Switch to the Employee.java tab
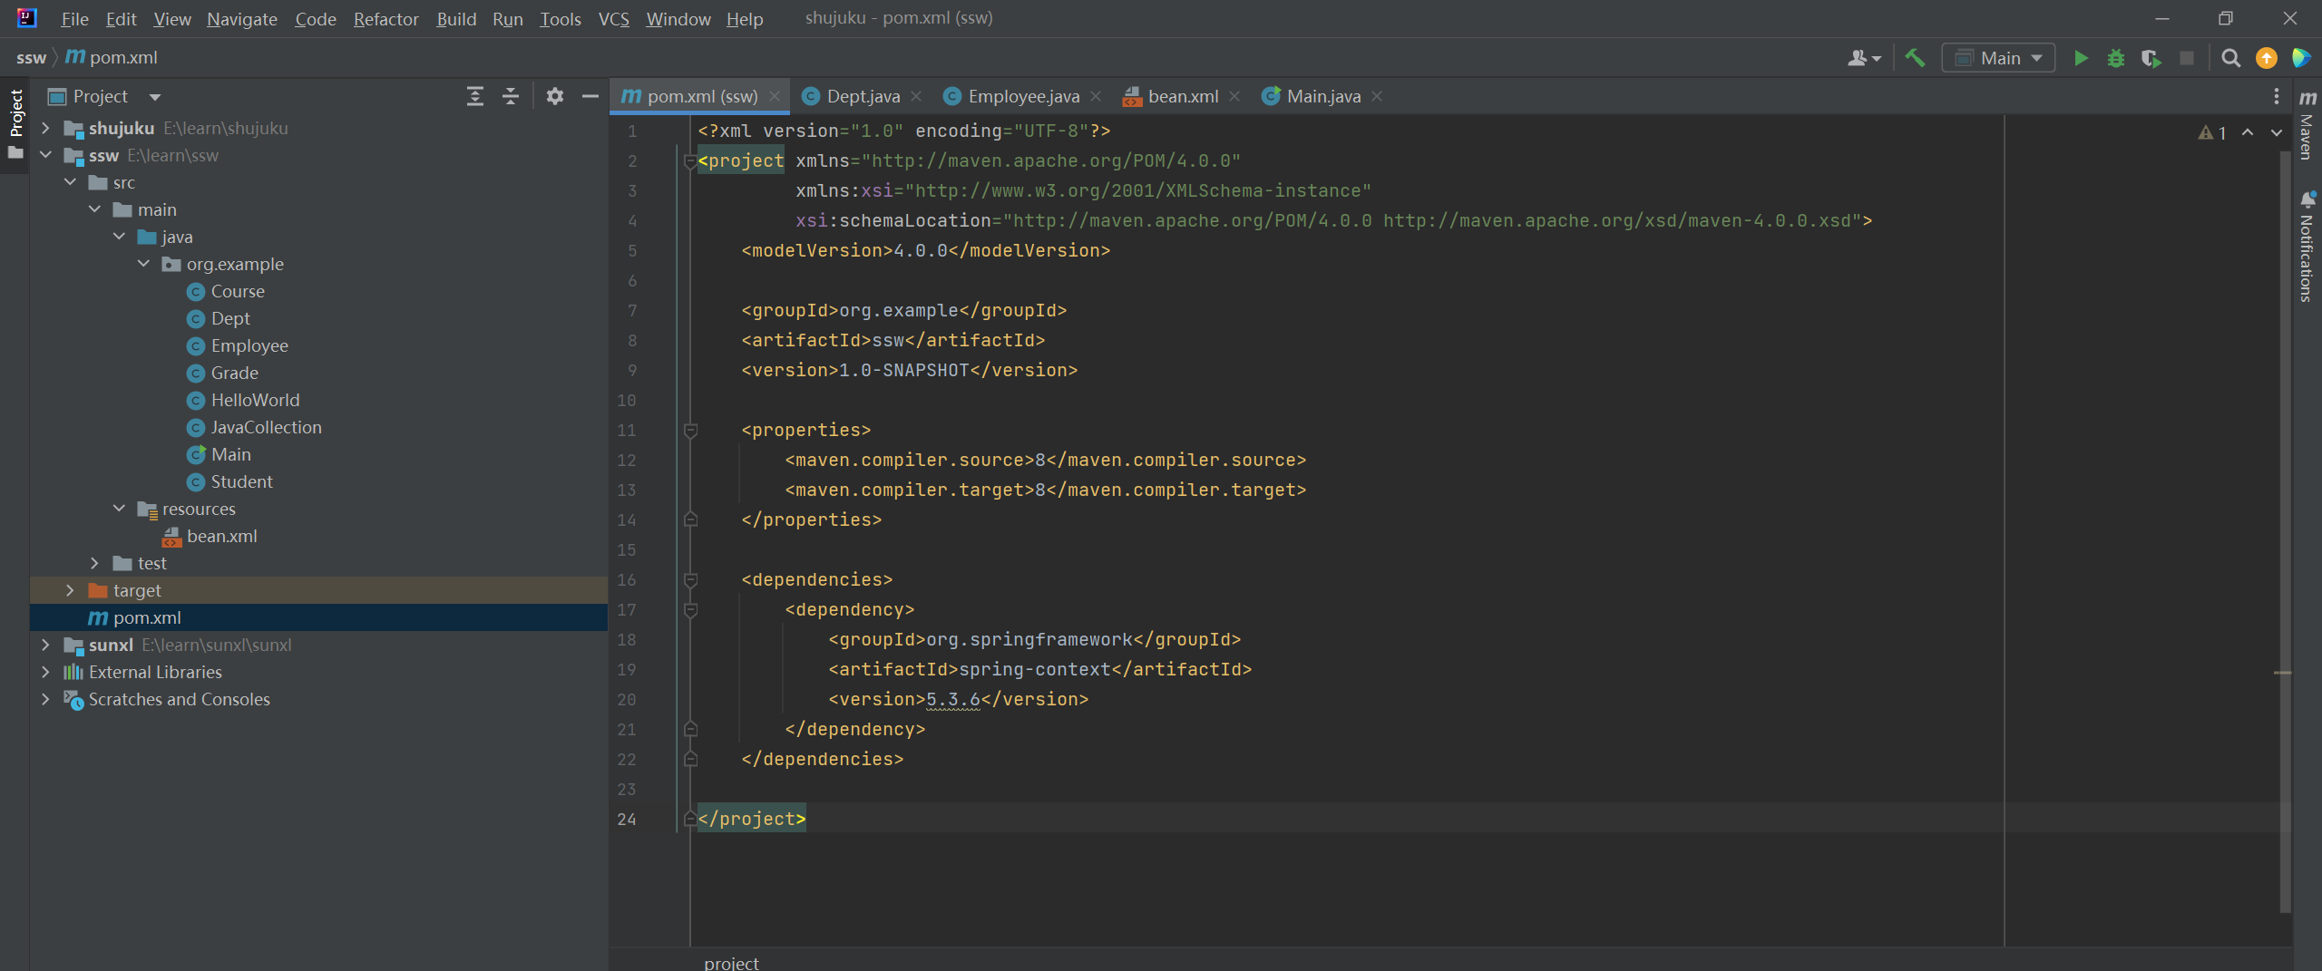The image size is (2322, 971). (x=1022, y=96)
